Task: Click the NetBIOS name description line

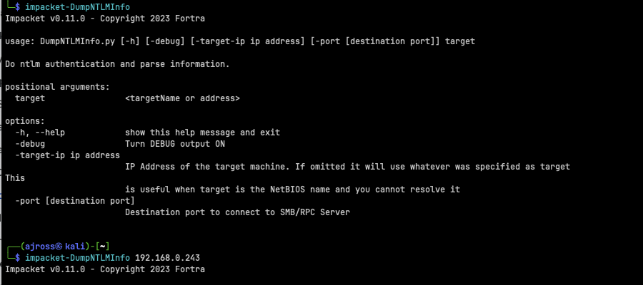Action: point(293,190)
